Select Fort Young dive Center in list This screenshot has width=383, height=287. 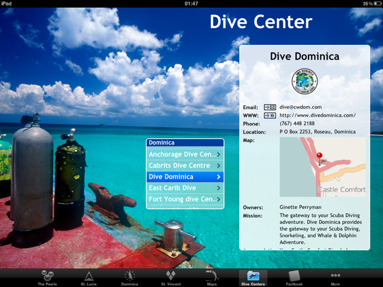point(185,199)
